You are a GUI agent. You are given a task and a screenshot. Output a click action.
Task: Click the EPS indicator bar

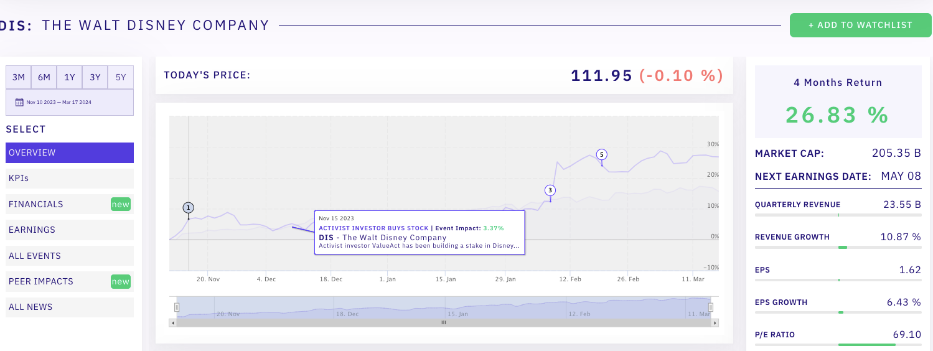click(x=838, y=280)
